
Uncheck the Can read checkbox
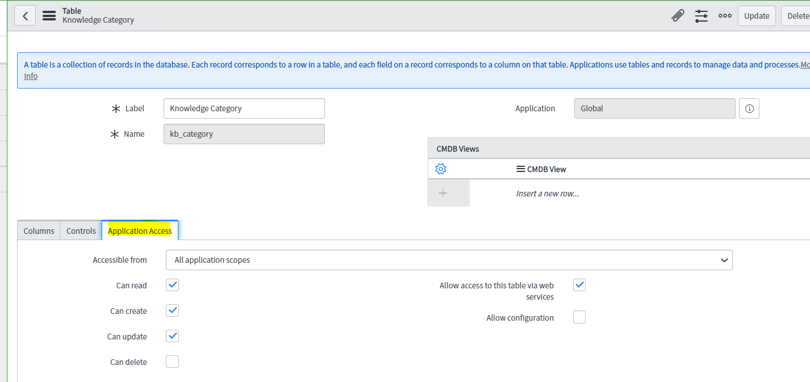(172, 285)
